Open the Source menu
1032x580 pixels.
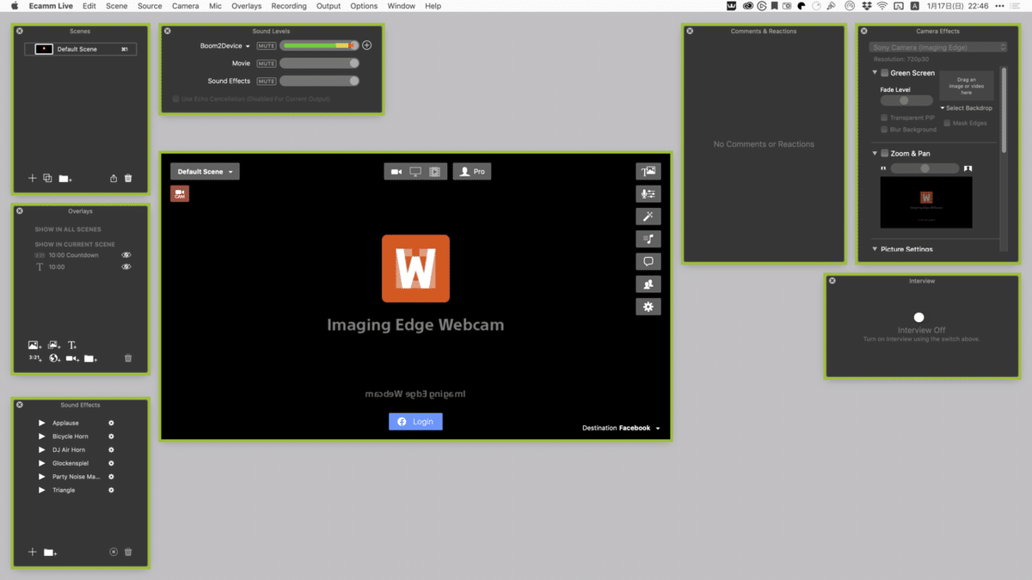click(x=150, y=6)
